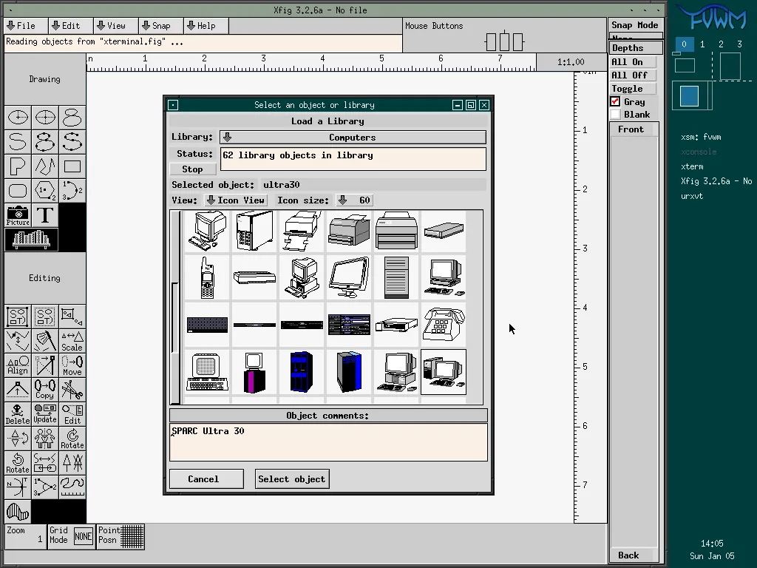Select the Align tool
Image resolution: width=757 pixels, height=568 pixels.
(x=17, y=365)
